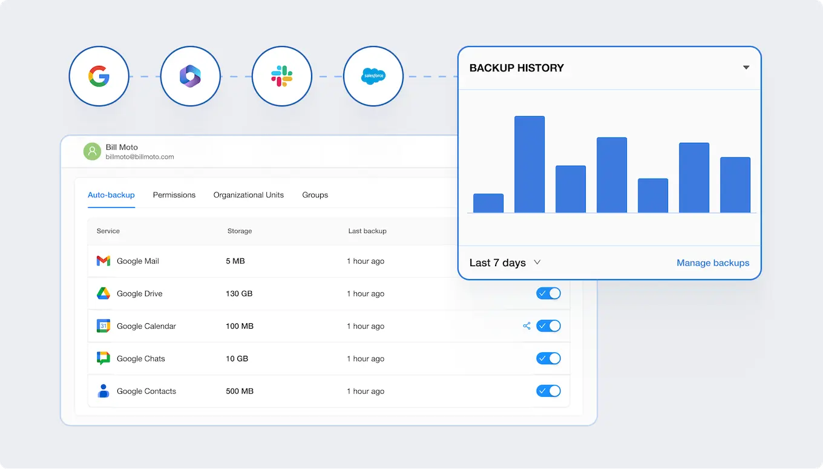Screen dimensions: 823x469
Task: Select the Groups tab
Action: point(315,195)
